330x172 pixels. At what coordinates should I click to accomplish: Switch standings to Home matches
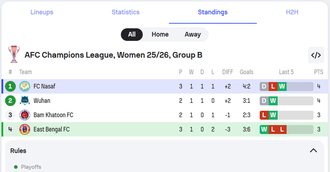click(x=160, y=34)
